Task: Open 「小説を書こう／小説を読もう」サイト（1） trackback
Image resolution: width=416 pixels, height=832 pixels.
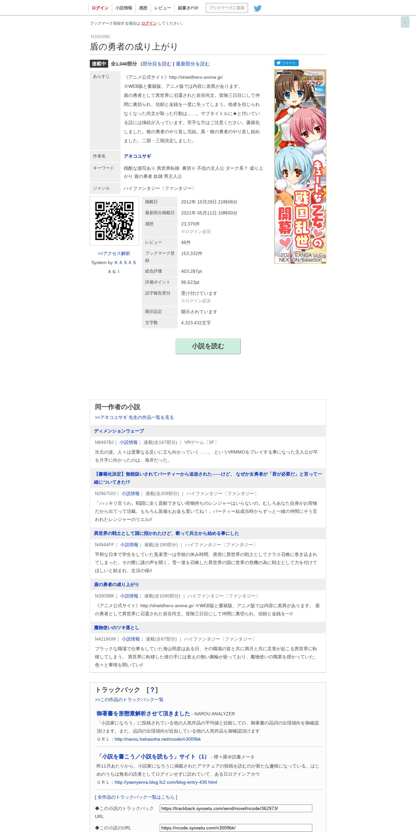Action: coord(153,757)
